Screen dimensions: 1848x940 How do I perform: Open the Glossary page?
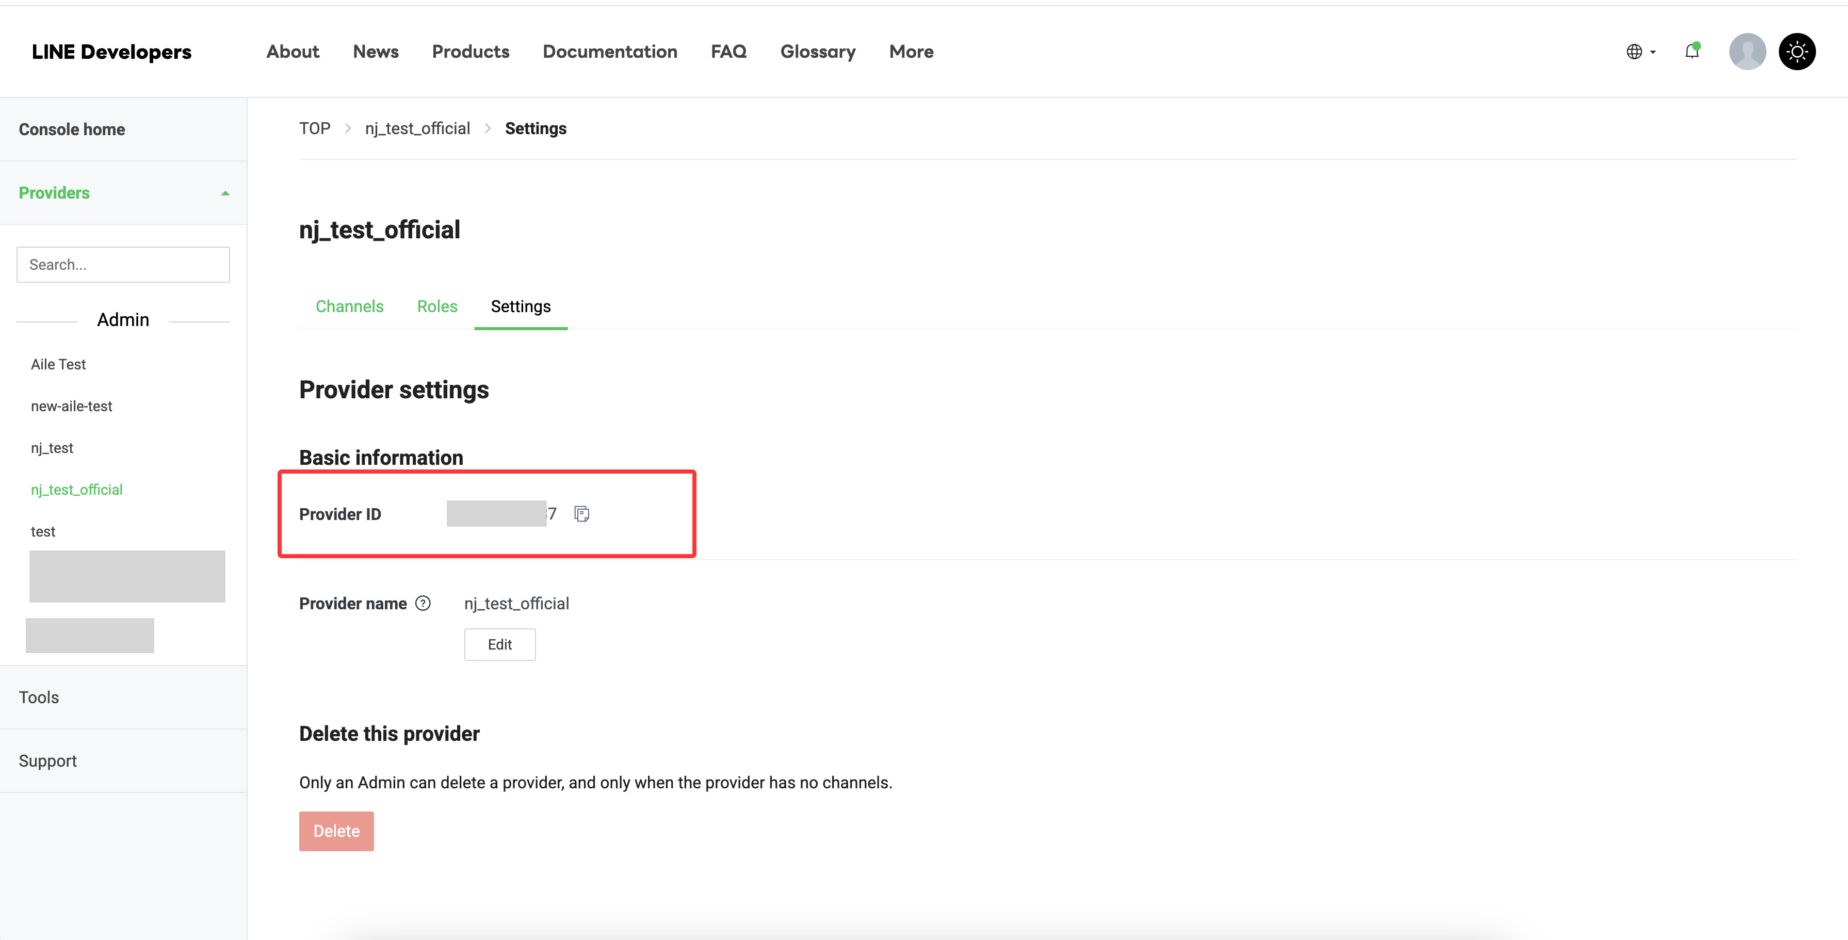pos(818,52)
